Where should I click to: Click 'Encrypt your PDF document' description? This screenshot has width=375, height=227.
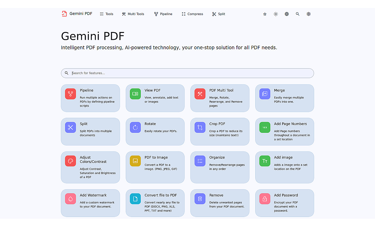click(286, 207)
